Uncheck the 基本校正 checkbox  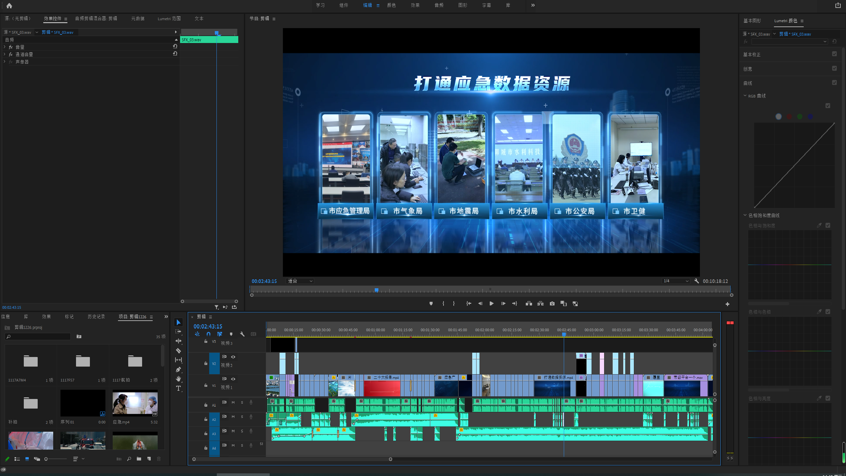[834, 54]
